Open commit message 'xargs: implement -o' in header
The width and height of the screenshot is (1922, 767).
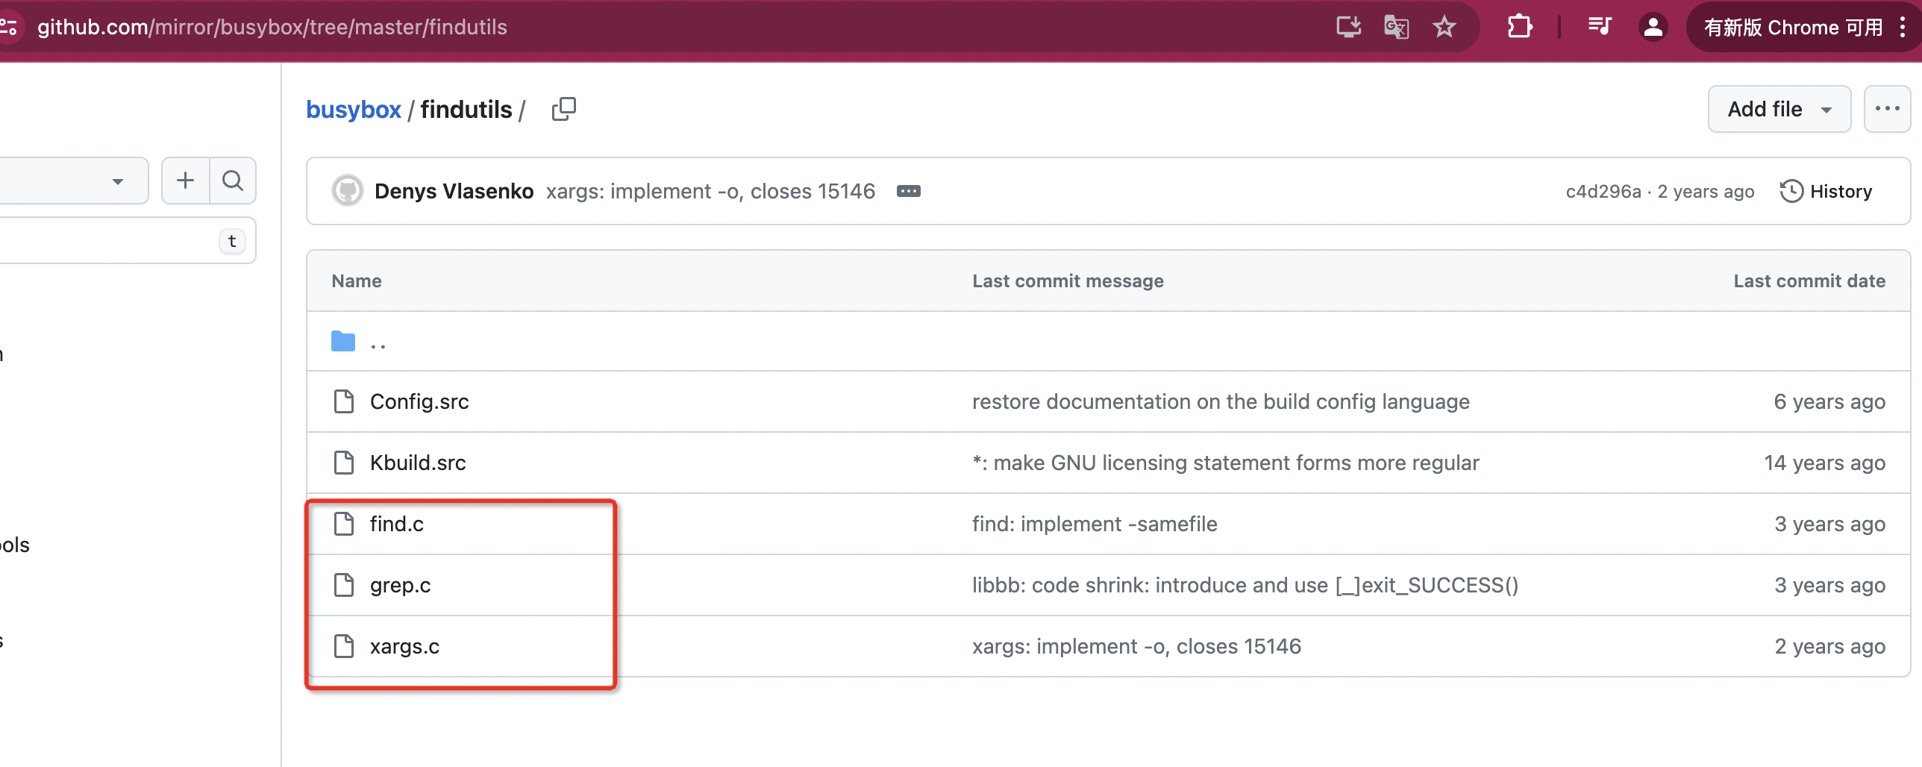tap(710, 191)
